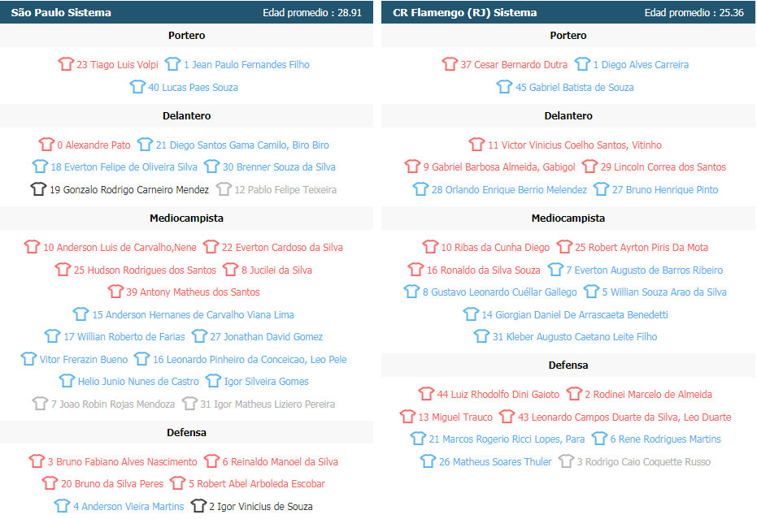Open player Helio Junio Nunes de Castro
Viewport: 757px width, 519px height.
pos(138,382)
